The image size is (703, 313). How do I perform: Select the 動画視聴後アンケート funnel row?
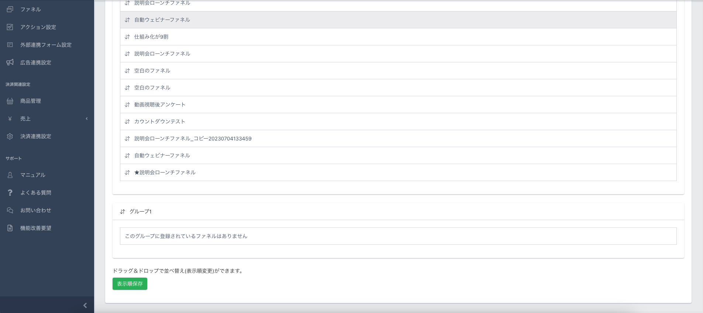(160, 105)
